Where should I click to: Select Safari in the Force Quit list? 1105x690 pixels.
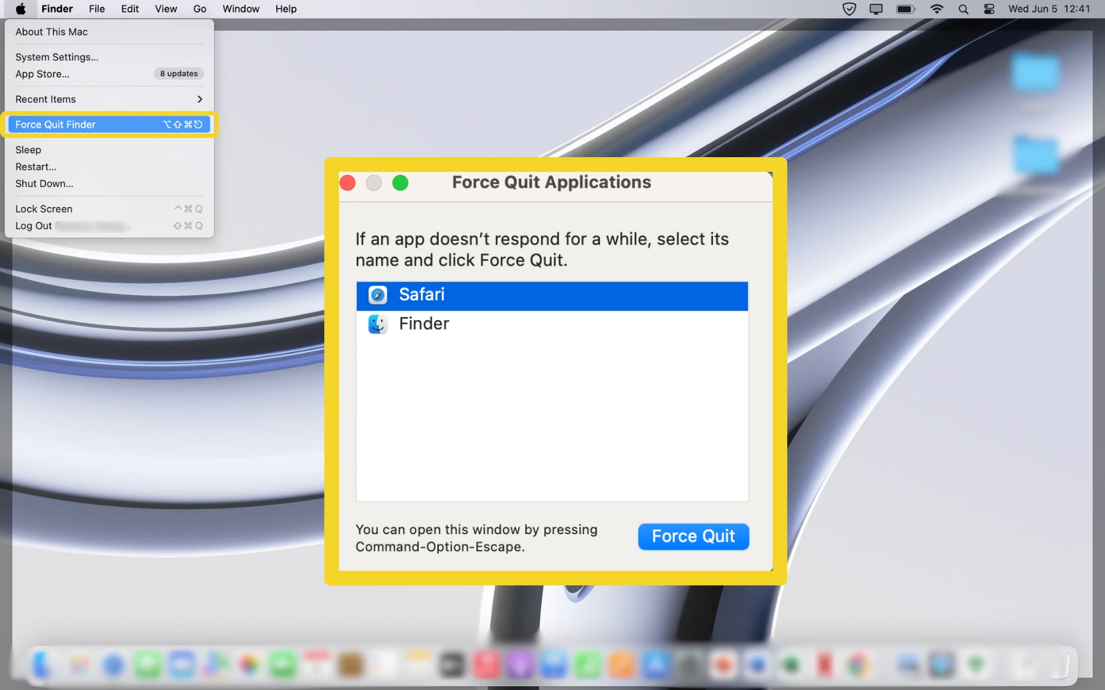552,296
